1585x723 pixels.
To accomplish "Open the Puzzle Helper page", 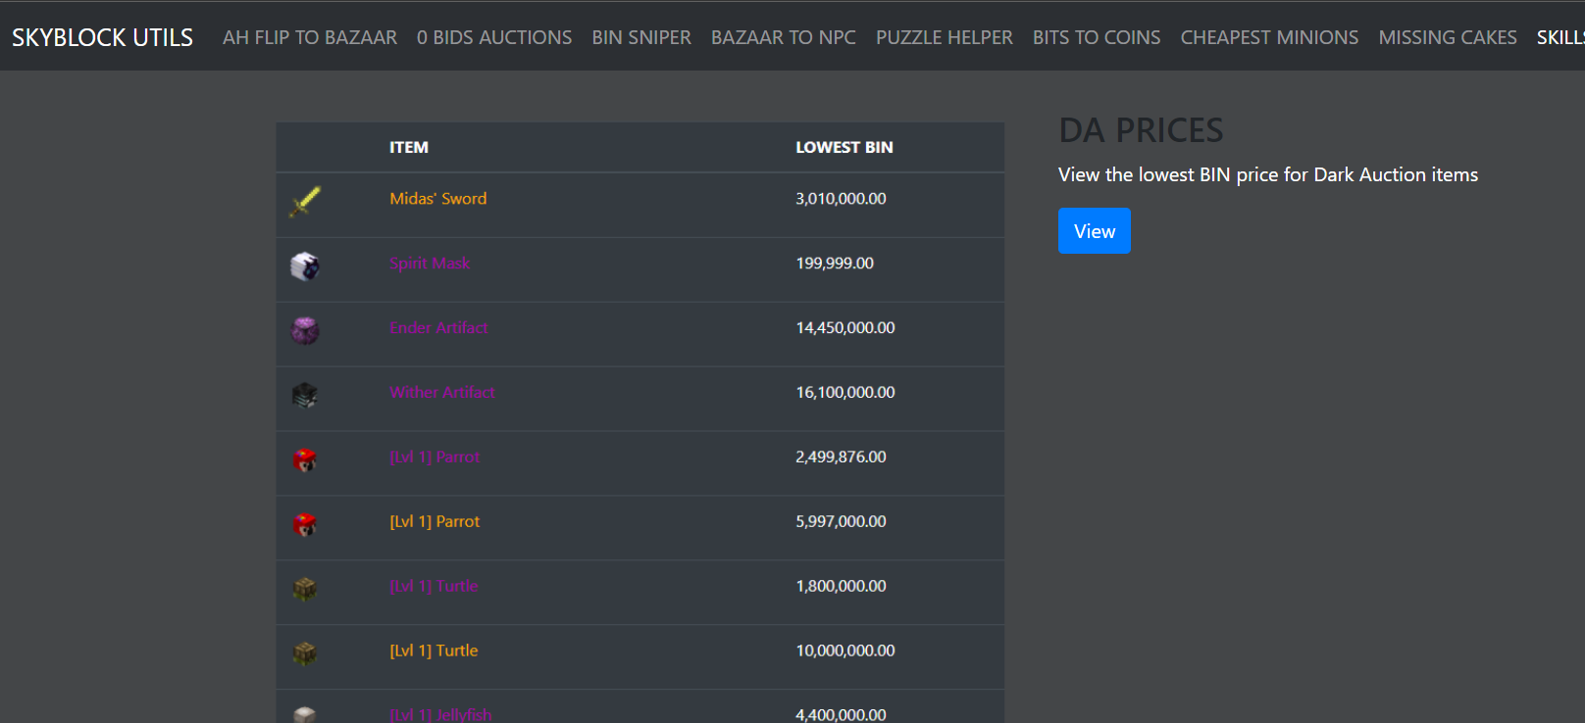I will (x=945, y=37).
